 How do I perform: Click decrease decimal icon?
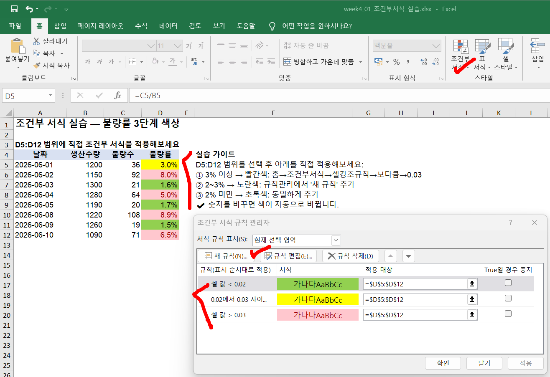pos(435,62)
